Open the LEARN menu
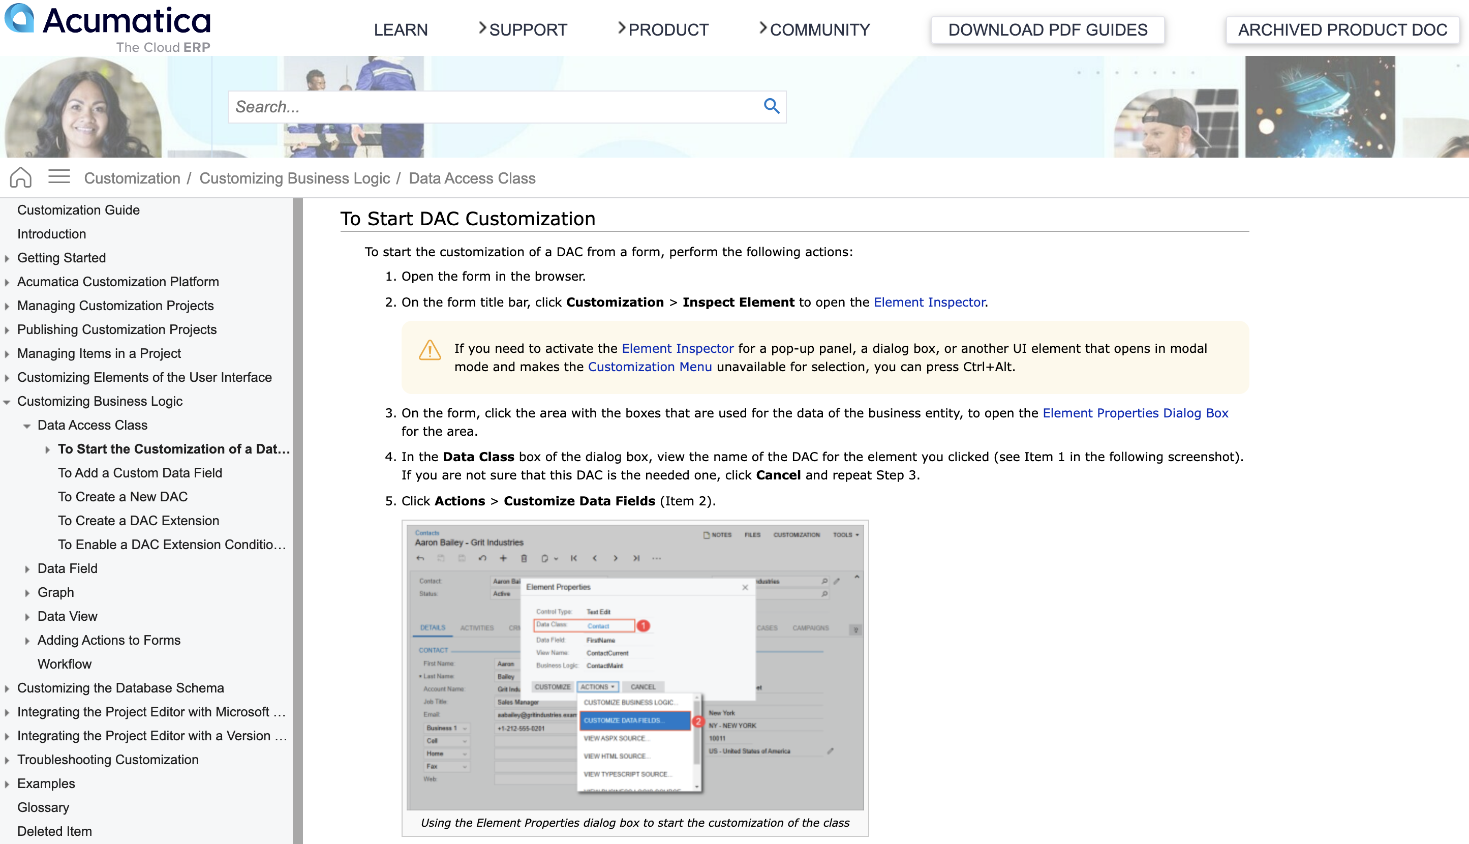Image resolution: width=1469 pixels, height=844 pixels. point(401,29)
